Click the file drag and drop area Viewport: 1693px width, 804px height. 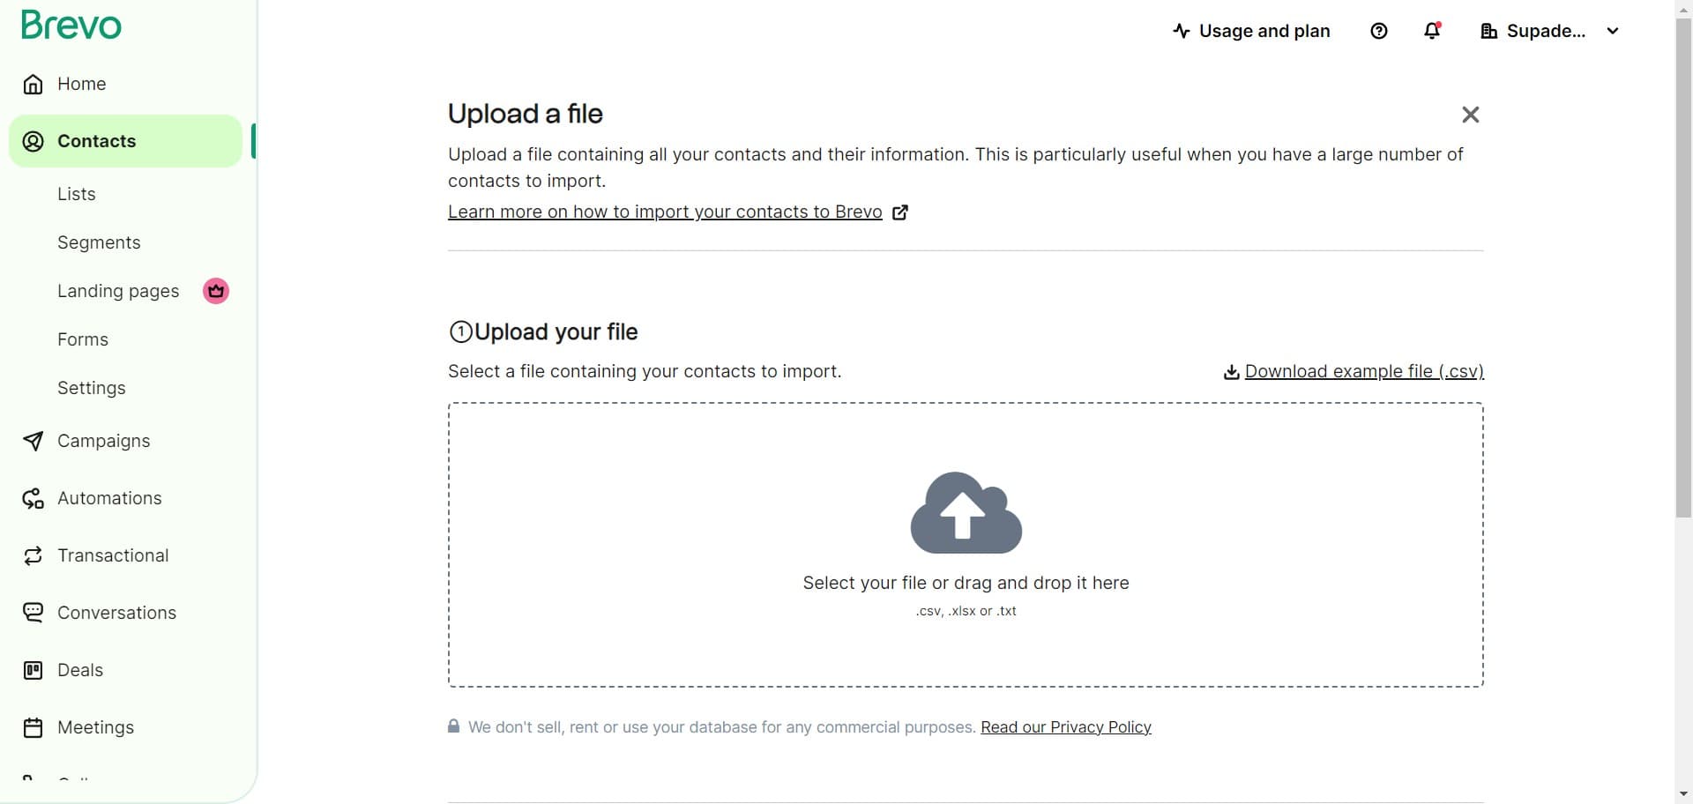[966, 544]
